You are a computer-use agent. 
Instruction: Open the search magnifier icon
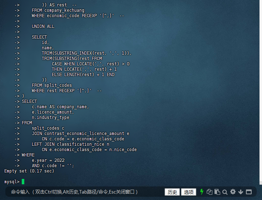(225, 192)
